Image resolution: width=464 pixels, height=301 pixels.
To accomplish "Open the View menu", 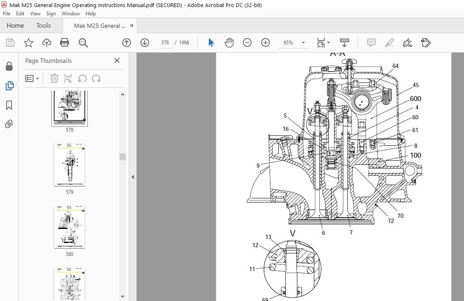I will (35, 14).
